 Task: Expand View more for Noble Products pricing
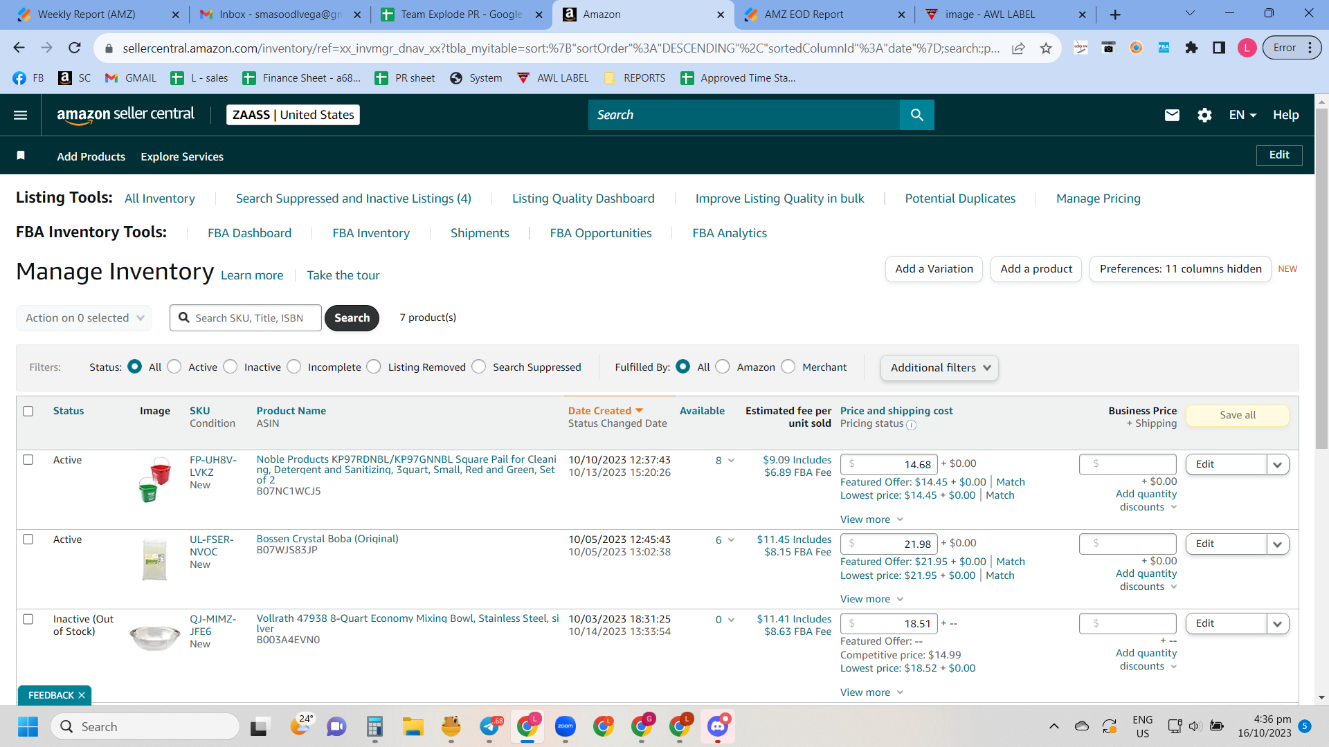tap(871, 519)
